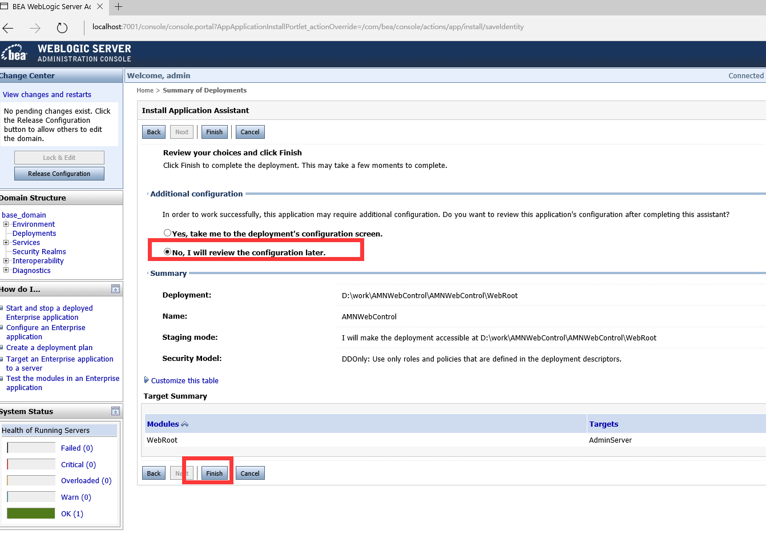Select 'Yes, take me to the deployment's configuration screen'
766x538 pixels.
coord(167,233)
